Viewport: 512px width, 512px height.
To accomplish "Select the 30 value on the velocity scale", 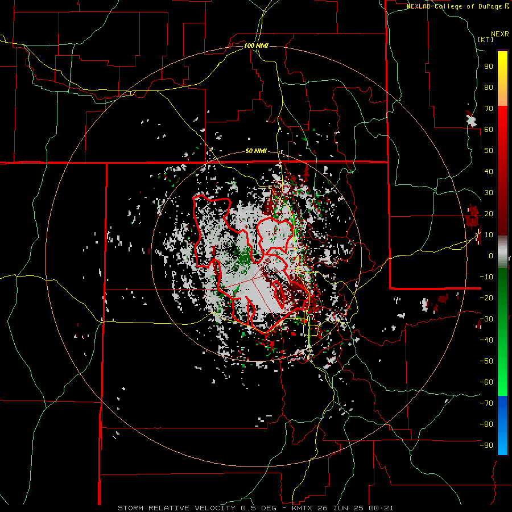I will coord(489,193).
